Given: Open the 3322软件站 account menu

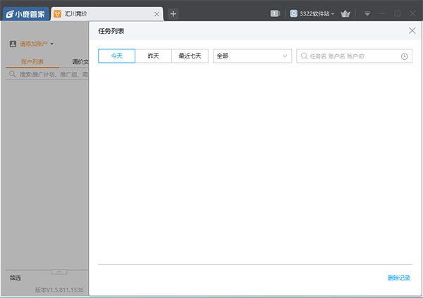Looking at the screenshot, I should click(x=312, y=13).
